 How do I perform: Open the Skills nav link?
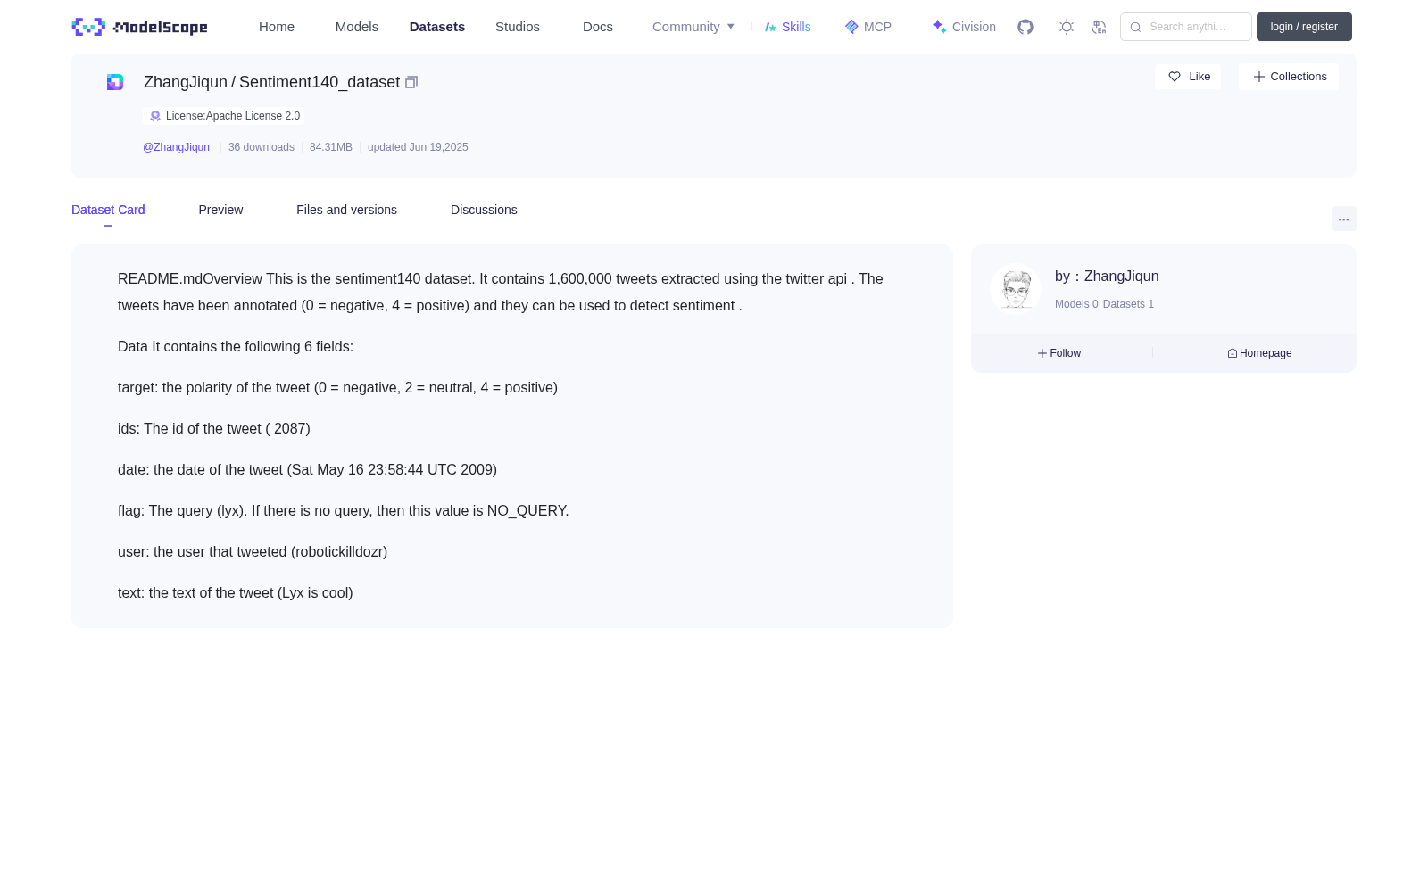788,27
